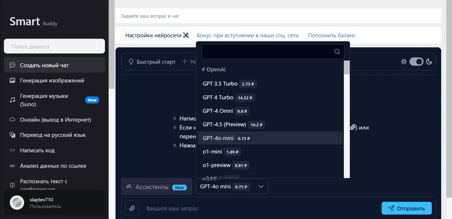
Task: Click the sun light-theme icon
Action: 404,61
